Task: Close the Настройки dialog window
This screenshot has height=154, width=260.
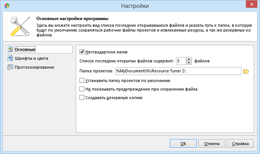Action: [x=251, y=4]
